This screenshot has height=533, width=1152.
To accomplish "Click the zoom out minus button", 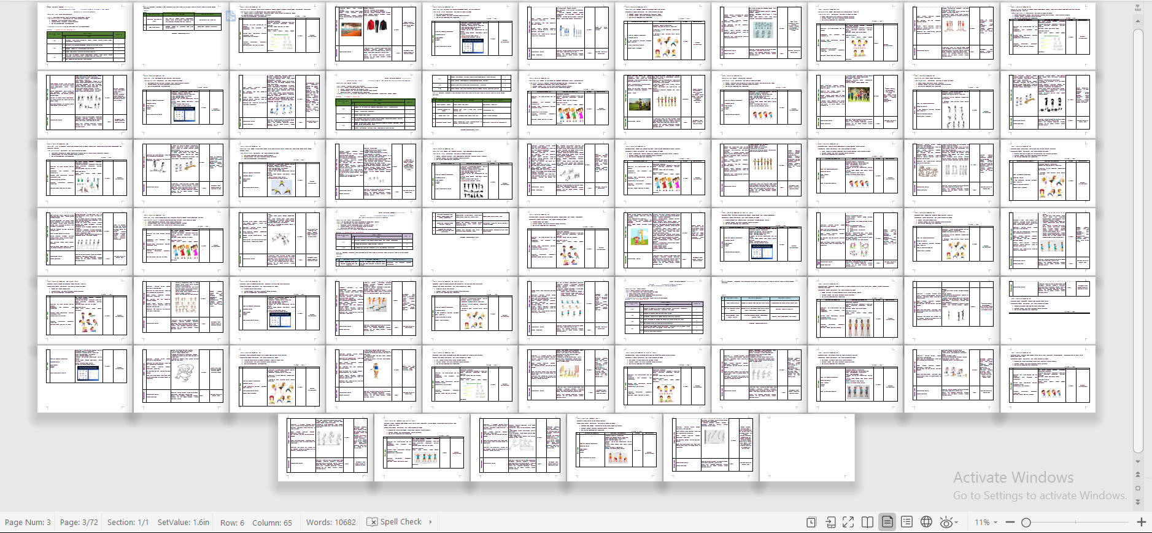I will pos(1010,523).
